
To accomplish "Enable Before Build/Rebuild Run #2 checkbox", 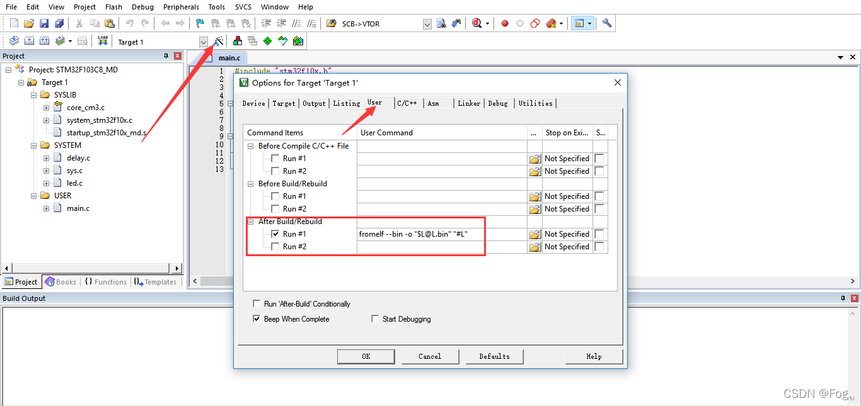I will click(275, 209).
